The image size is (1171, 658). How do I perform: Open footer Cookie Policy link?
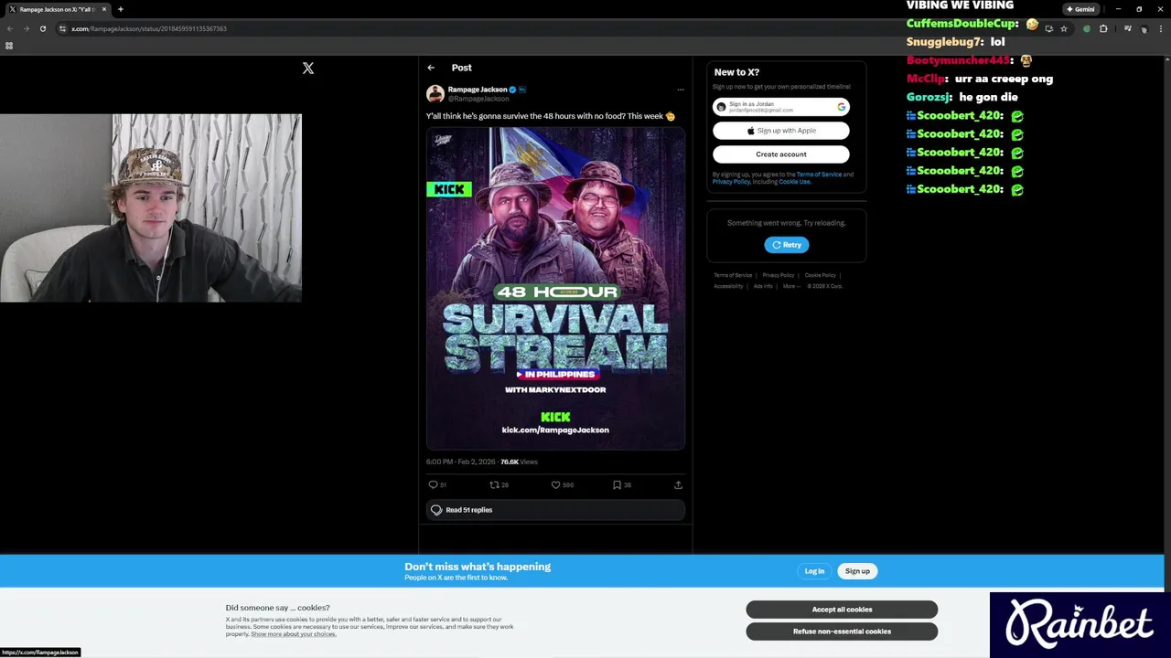(821, 275)
